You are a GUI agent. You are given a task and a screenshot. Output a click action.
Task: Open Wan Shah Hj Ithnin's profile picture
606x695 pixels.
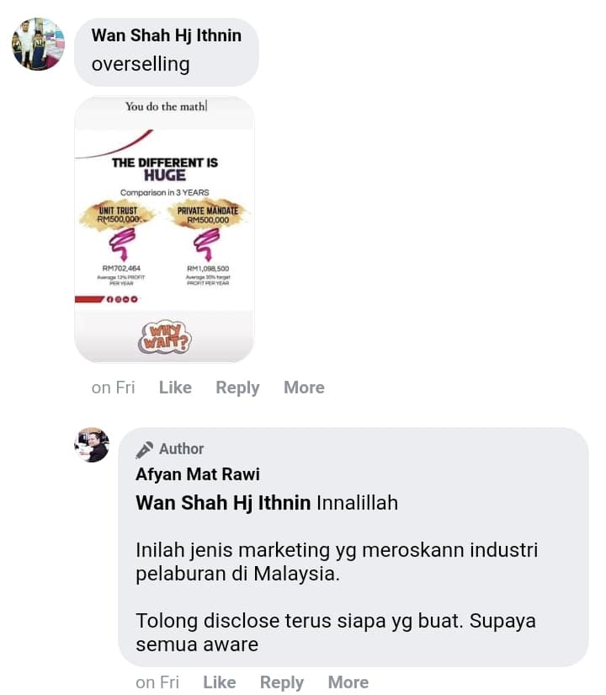click(38, 44)
